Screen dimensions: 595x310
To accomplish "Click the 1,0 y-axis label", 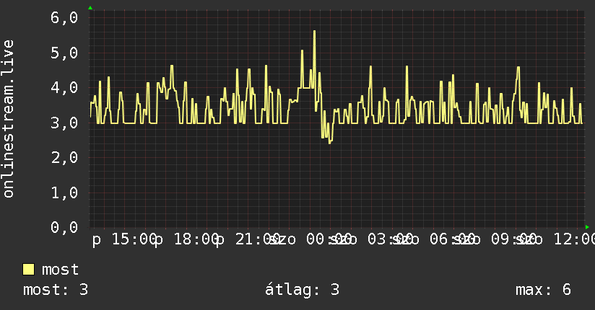I will click(64, 192).
